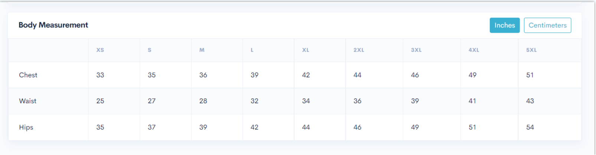Select the XL size column header
This screenshot has height=155, width=596.
tap(305, 50)
